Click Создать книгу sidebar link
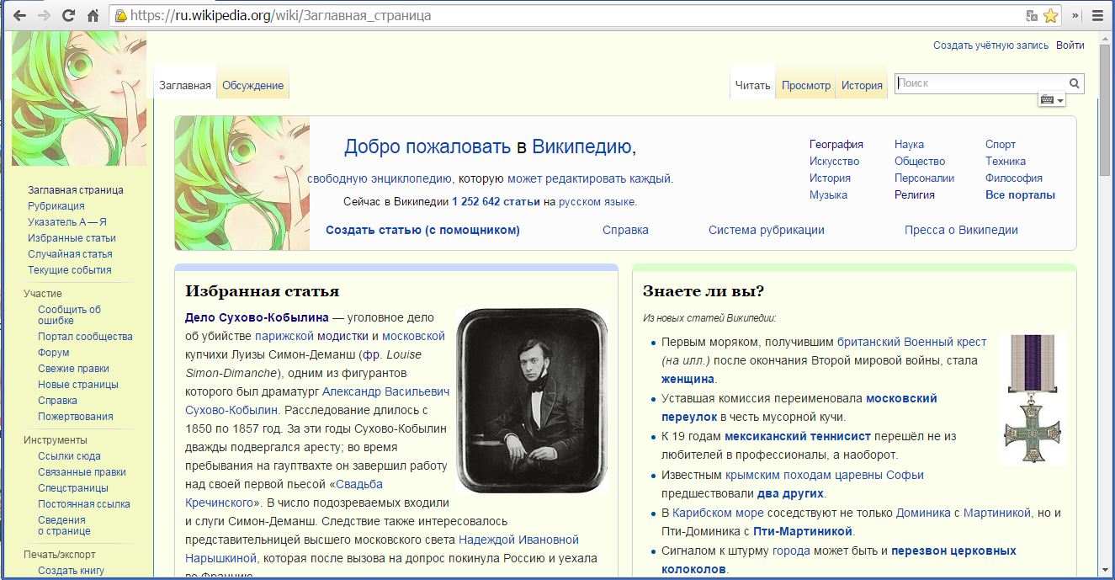Screen dimensions: 1115x580 click(x=71, y=571)
